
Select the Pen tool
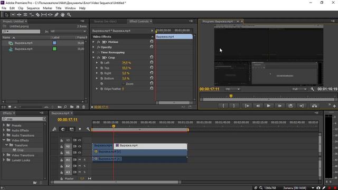click(x=57, y=15)
